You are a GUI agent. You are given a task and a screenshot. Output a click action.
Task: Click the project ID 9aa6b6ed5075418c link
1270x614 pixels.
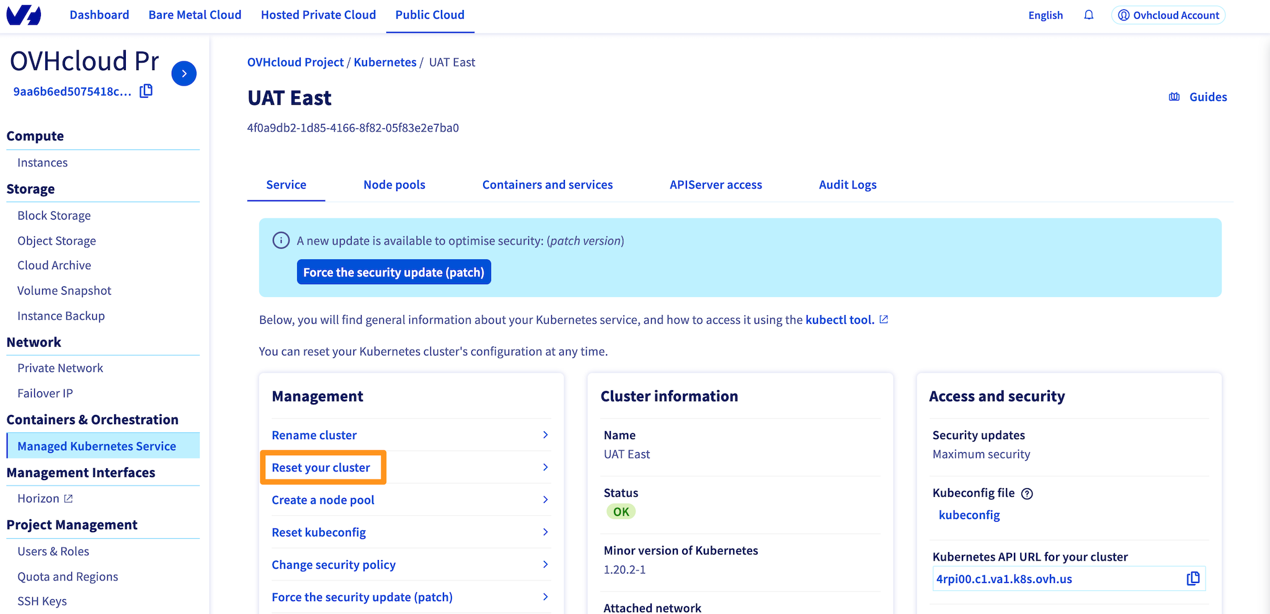coord(72,92)
